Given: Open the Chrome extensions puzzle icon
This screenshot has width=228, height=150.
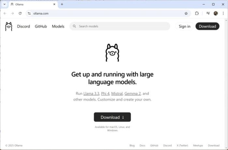Looking at the screenshot, I should point(197,13).
